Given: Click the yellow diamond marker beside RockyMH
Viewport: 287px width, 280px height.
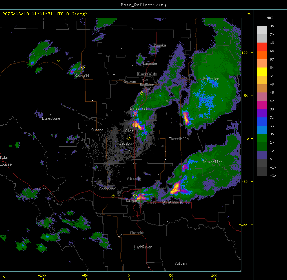Looking at the screenshot, I should tap(83, 68).
